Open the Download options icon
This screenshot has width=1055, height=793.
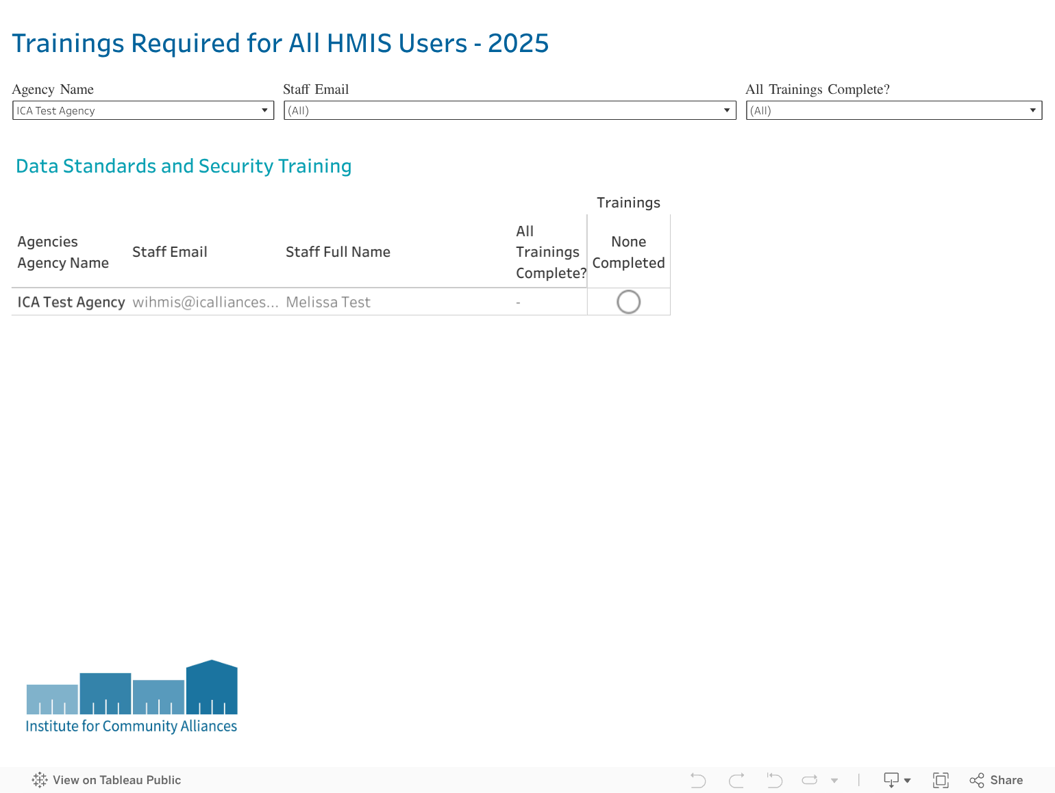(896, 780)
